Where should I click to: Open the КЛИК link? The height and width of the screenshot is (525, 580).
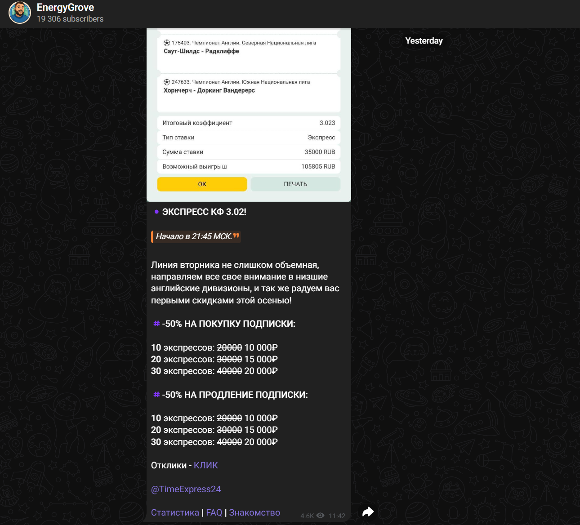[206, 465]
